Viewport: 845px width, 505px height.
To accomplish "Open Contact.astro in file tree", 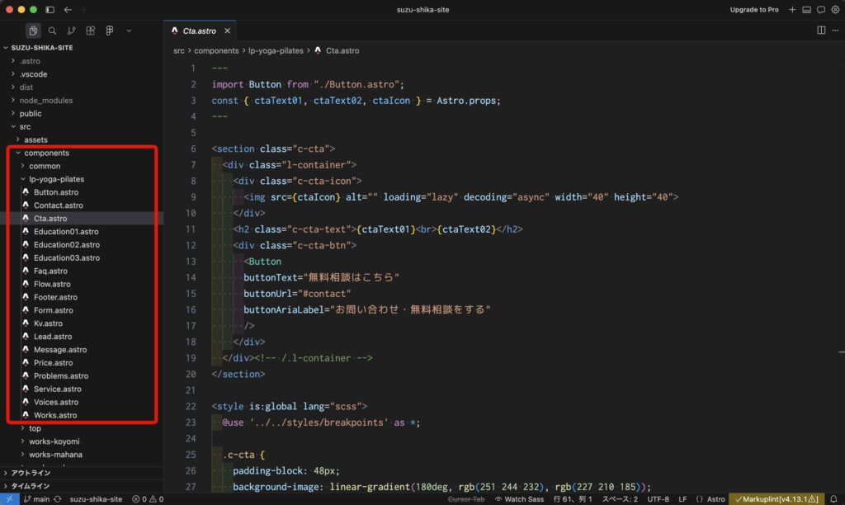I will (59, 205).
